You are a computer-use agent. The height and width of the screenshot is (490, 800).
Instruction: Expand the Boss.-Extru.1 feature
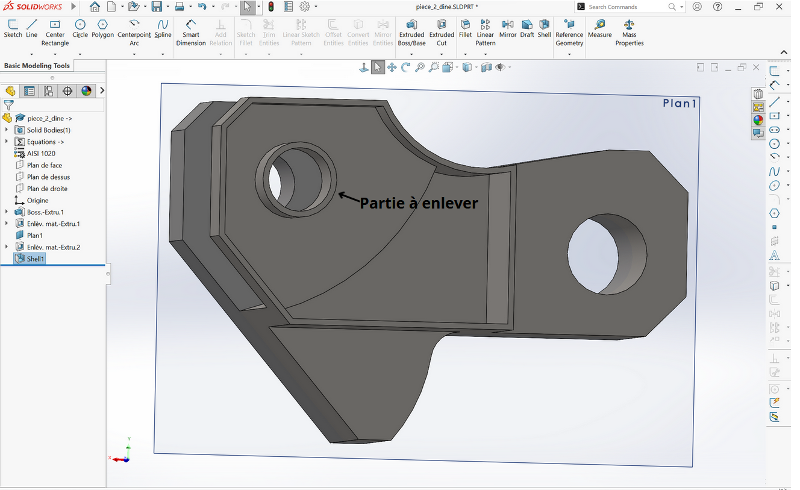(7, 212)
